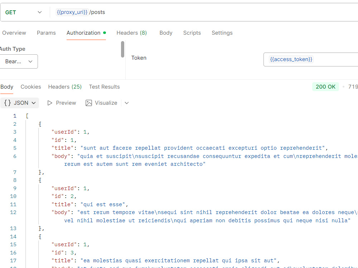358x268 pixels.
Task: Open the GET method dropdown
Action: pos(24,12)
